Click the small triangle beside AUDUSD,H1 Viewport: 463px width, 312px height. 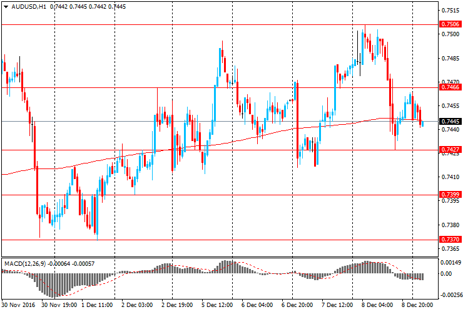coord(5,6)
